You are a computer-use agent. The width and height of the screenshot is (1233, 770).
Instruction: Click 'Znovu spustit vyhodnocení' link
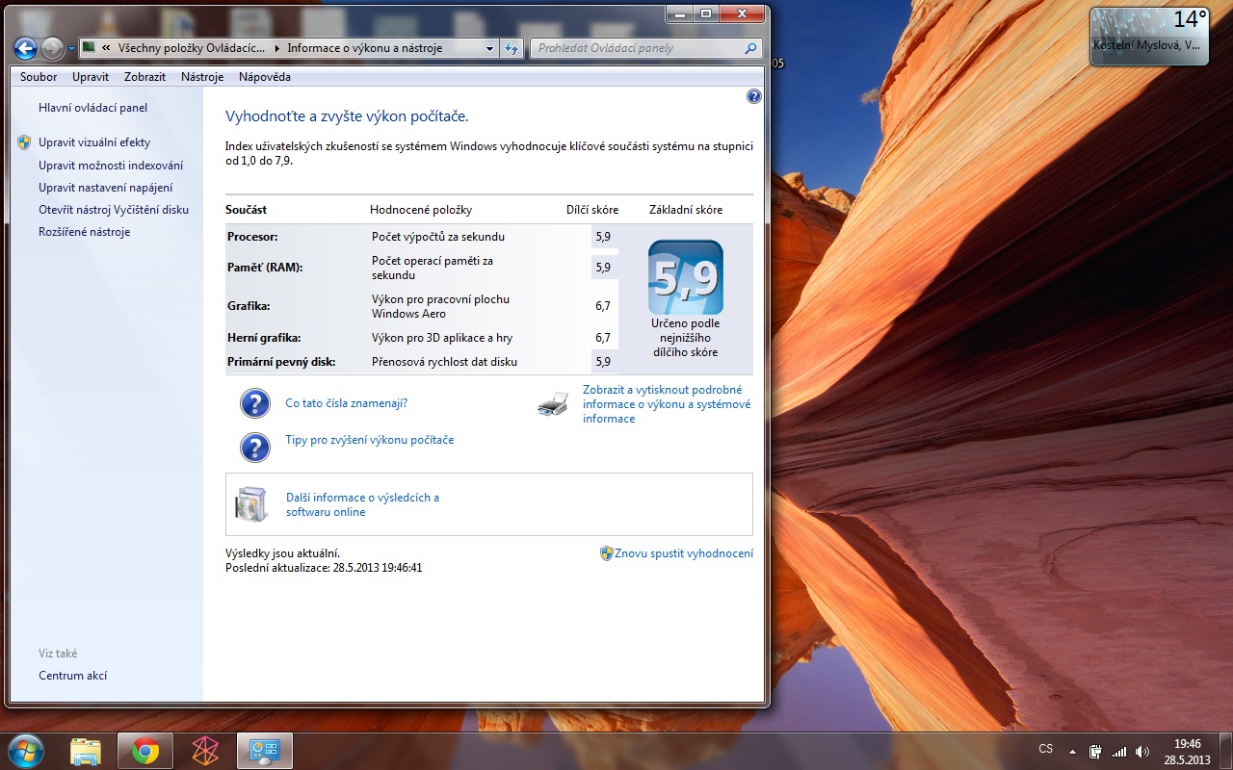pos(683,553)
